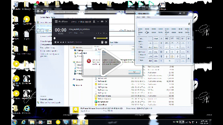Open the Calculator Edit menu
This screenshot has height=125, width=223.
click(x=144, y=17)
